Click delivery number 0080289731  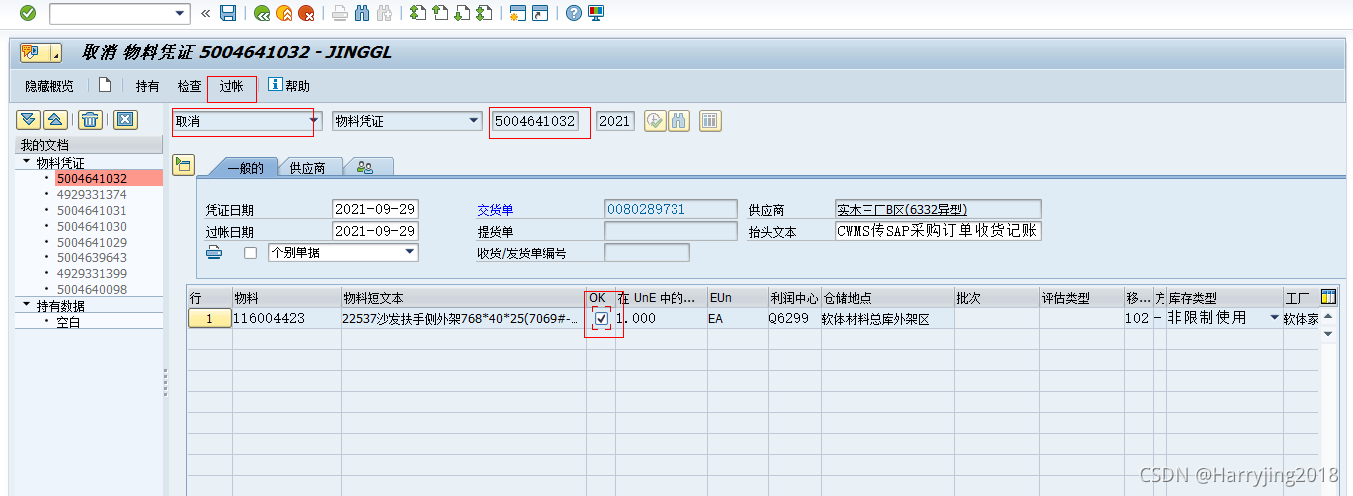click(x=670, y=209)
